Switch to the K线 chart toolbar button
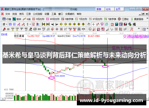The width and height of the screenshot is (149, 108). pyautogui.click(x=27, y=19)
